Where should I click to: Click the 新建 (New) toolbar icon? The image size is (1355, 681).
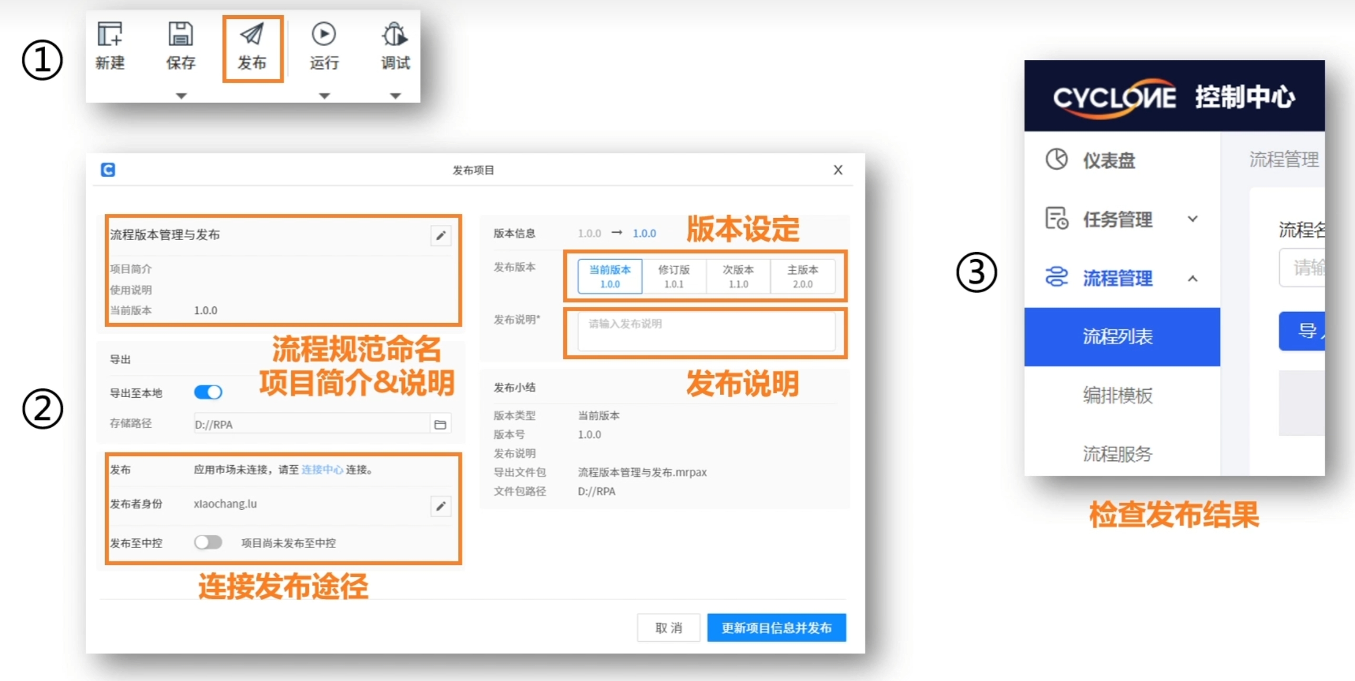pos(110,35)
